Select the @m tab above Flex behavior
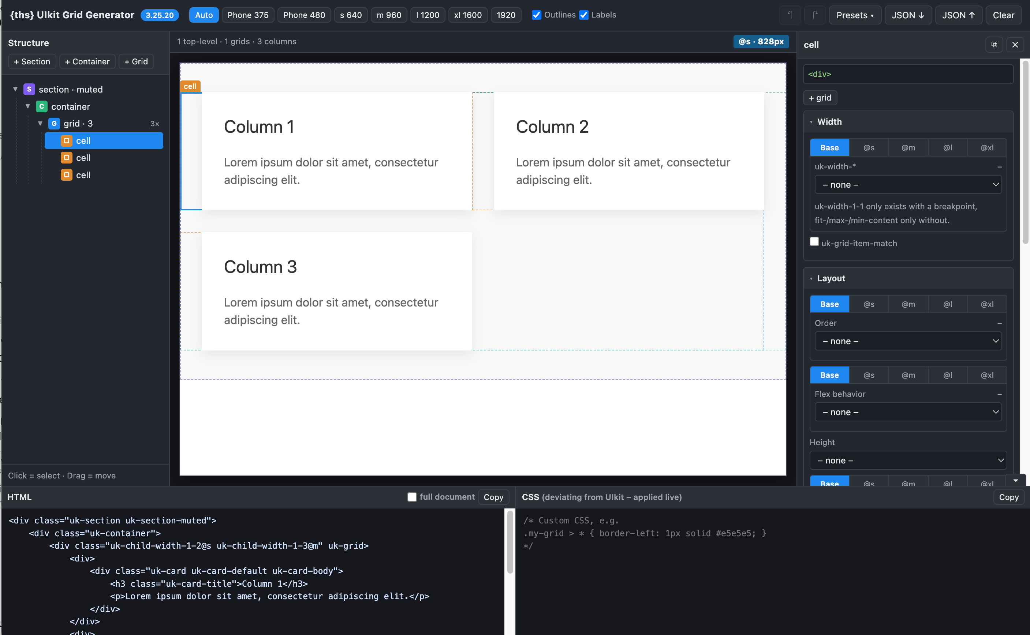 pos(908,375)
